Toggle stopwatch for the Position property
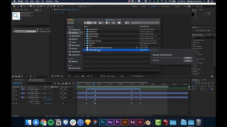227x127 pixels. (31, 103)
